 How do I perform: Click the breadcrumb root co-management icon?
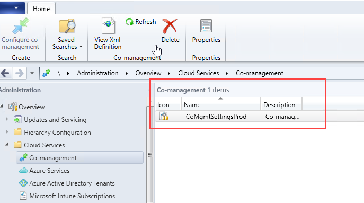coord(46,73)
